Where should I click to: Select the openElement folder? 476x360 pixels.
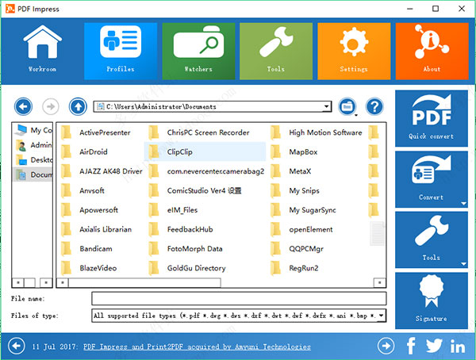[x=301, y=229]
